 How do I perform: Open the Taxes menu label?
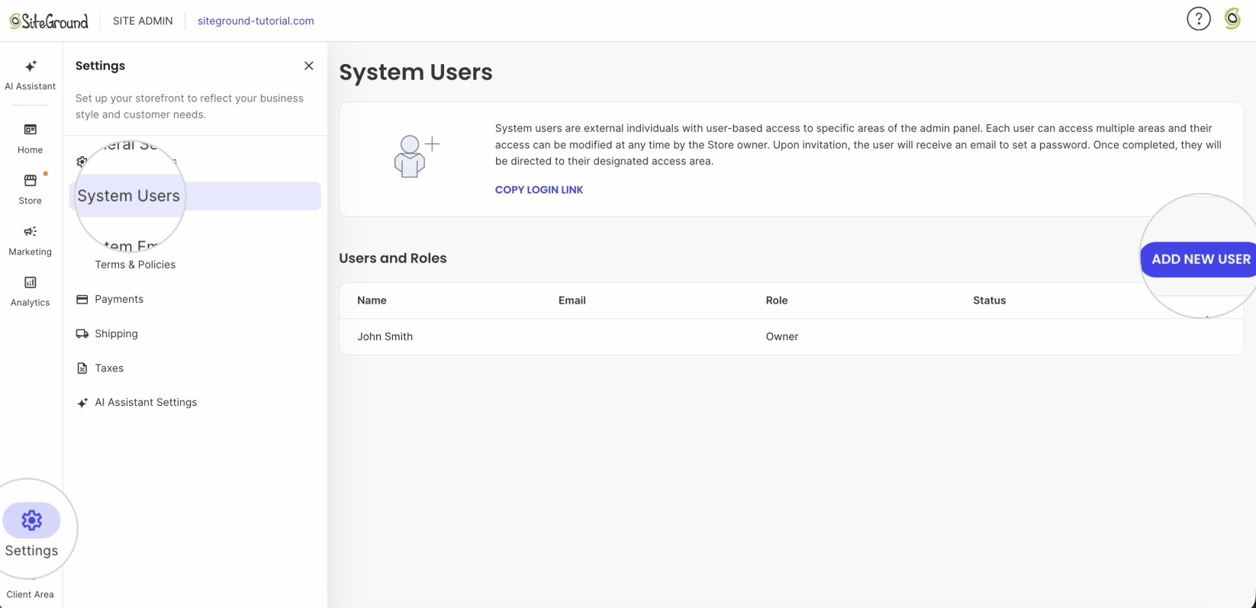(109, 368)
